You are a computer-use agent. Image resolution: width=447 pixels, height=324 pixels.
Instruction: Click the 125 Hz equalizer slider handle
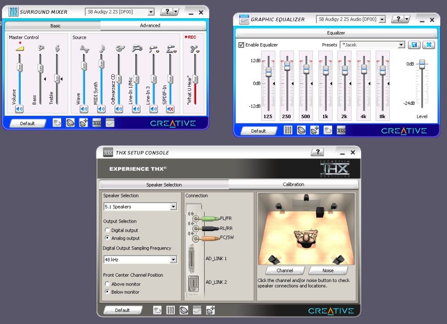click(268, 71)
